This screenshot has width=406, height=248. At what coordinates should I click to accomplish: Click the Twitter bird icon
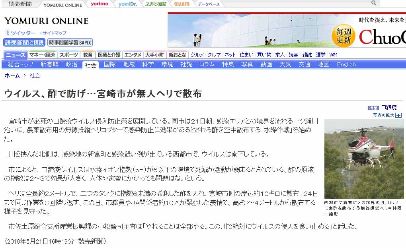8,33
